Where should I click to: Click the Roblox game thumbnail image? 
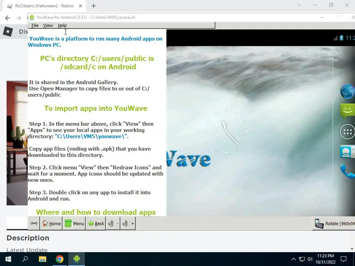point(17,143)
